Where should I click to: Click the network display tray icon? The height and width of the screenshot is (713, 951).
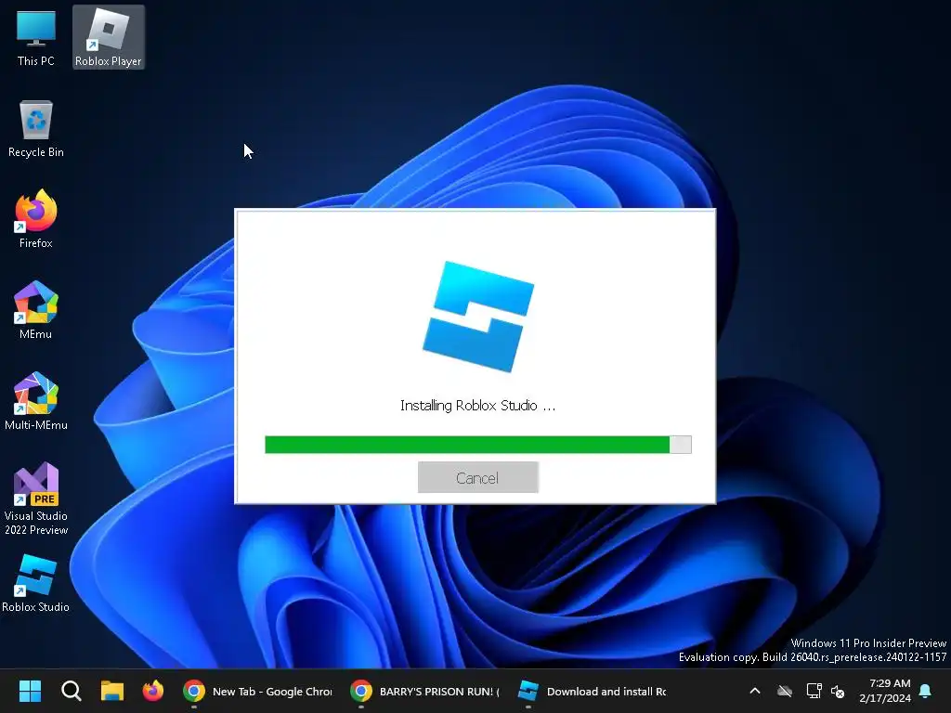pyautogui.click(x=814, y=691)
